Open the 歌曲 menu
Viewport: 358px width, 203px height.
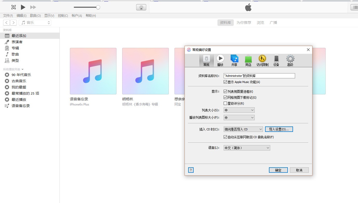(x=35, y=16)
